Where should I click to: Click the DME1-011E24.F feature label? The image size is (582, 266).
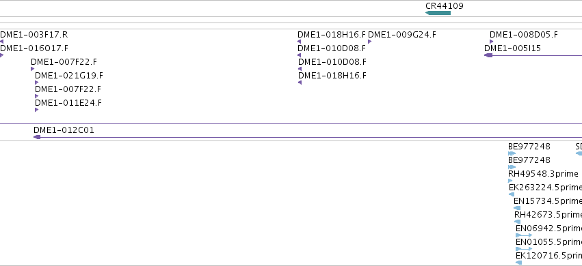click(x=68, y=103)
